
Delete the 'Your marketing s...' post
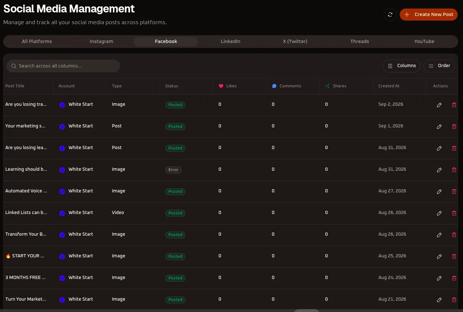point(454,127)
